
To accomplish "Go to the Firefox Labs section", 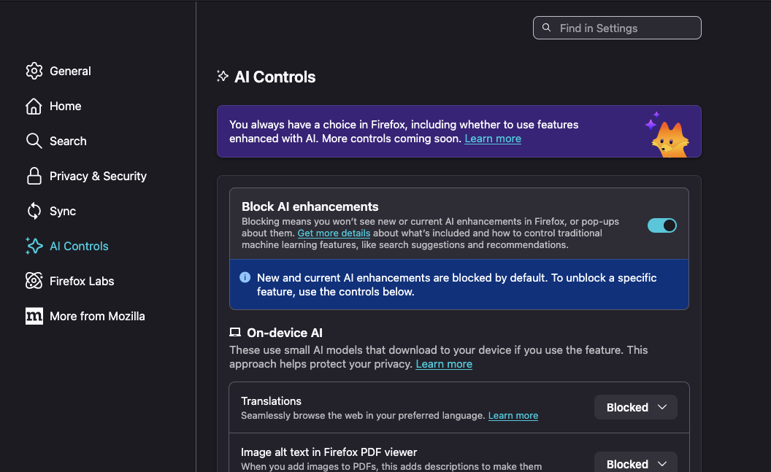I will coord(82,281).
